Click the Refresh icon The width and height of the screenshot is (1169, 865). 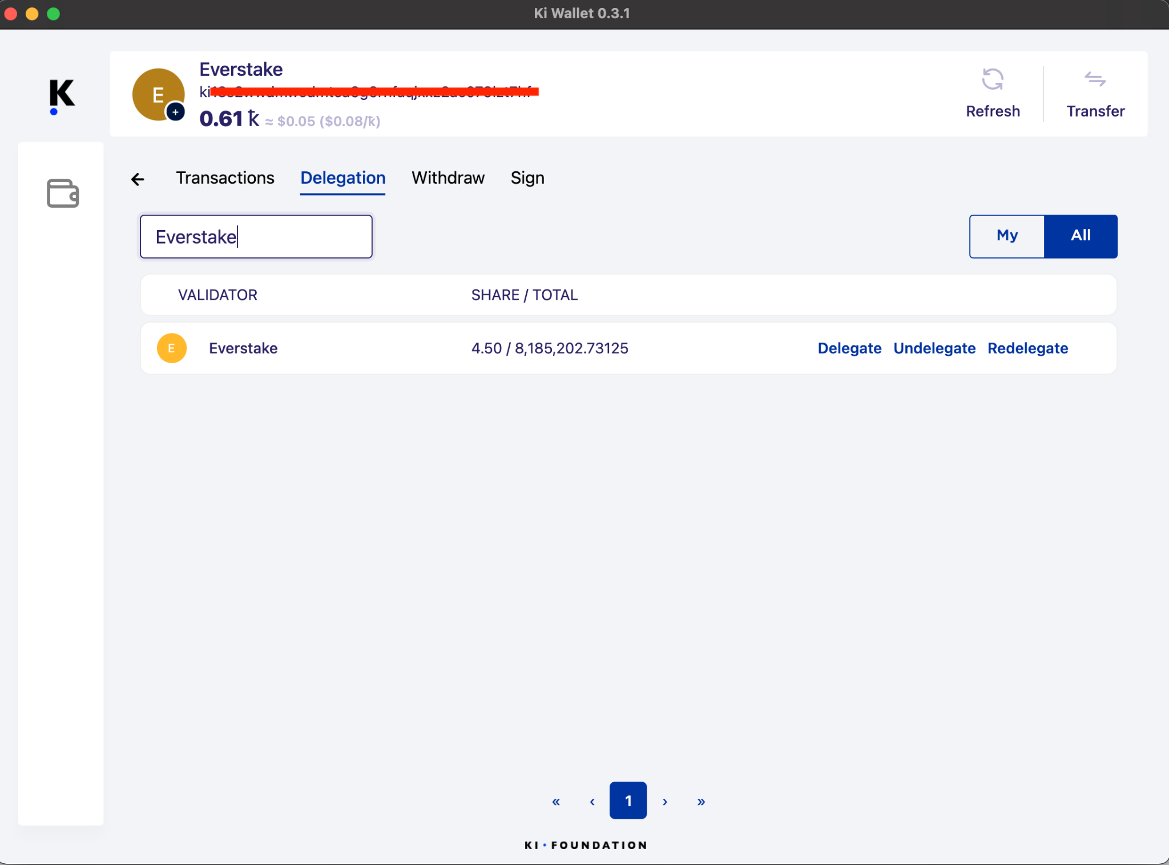coord(993,79)
